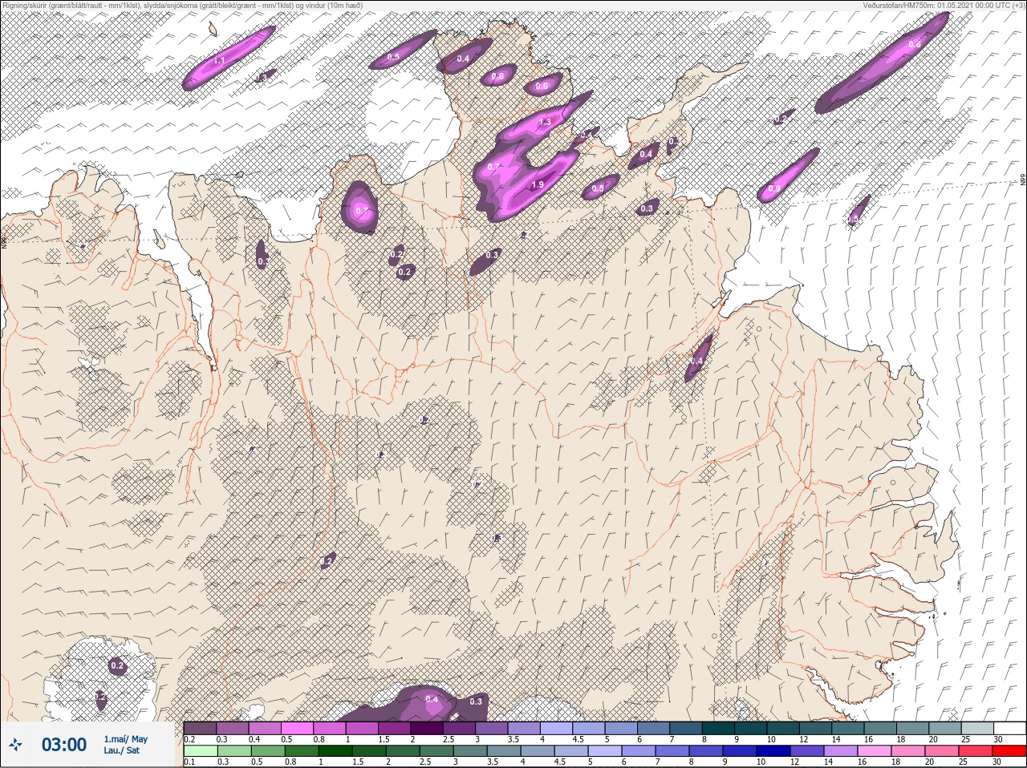This screenshot has height=768, width=1027.
Task: Click the Veðurstofan logo icon beside 03:00
Action: coord(16,745)
